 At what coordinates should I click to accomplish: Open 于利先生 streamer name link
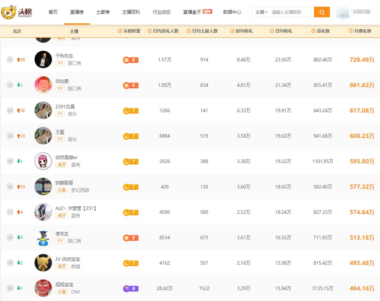pos(65,56)
